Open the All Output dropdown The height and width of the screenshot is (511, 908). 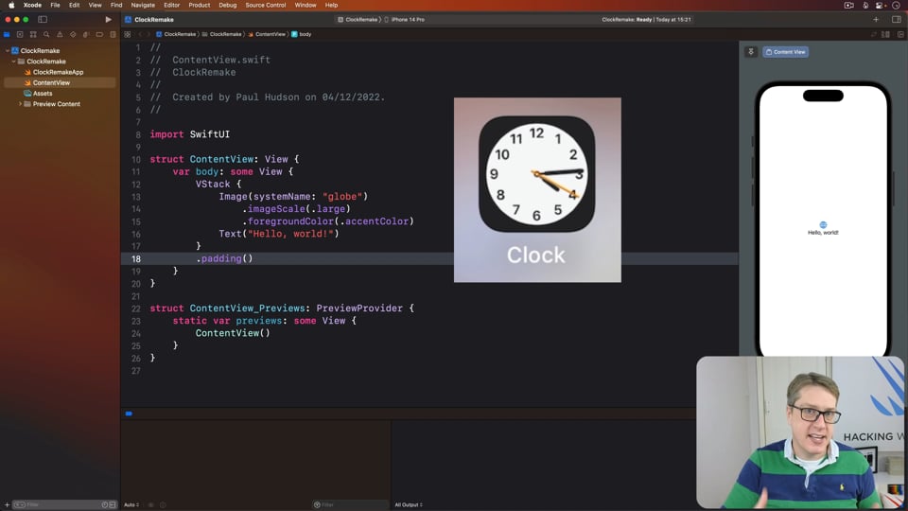409,504
